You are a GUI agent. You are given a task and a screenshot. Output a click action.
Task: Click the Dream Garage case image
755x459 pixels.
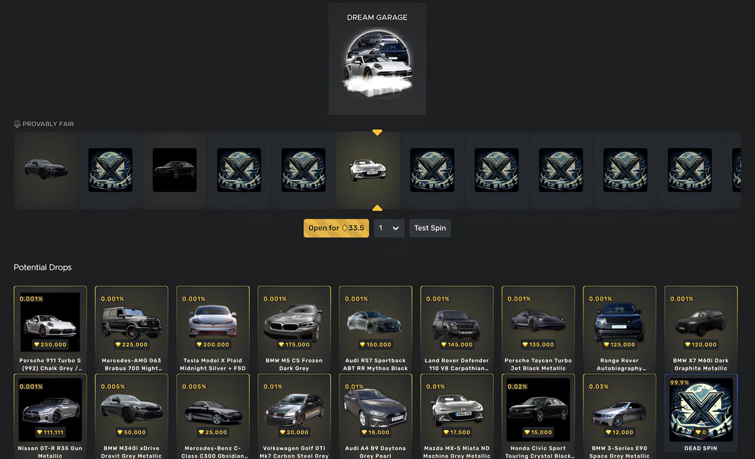[377, 63]
